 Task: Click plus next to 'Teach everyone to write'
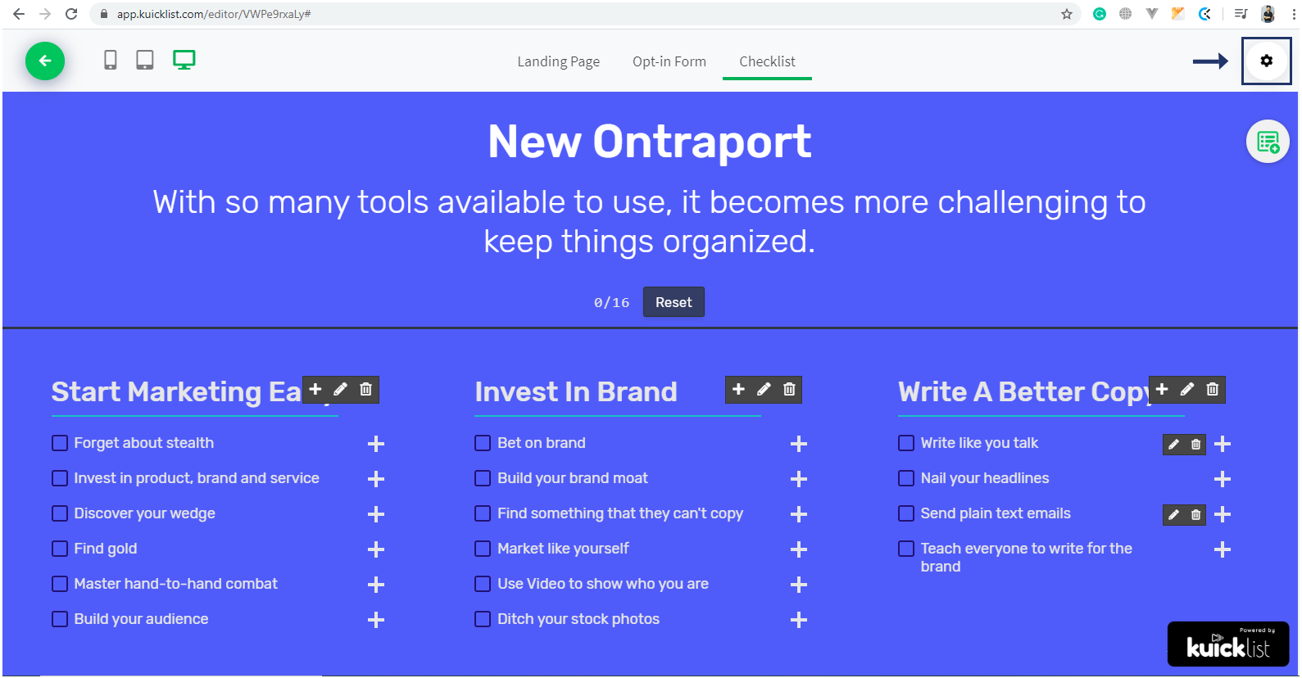tap(1223, 549)
